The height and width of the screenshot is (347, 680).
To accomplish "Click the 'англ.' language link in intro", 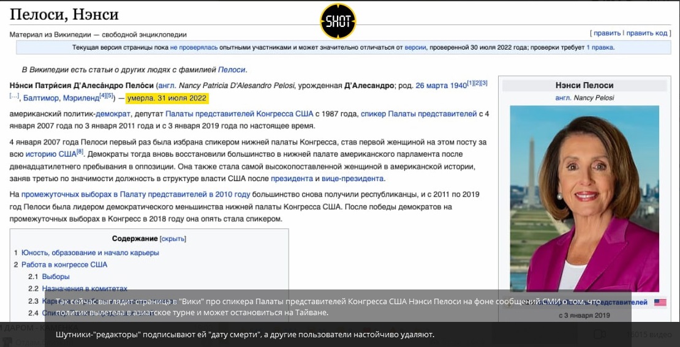I will pyautogui.click(x=167, y=85).
